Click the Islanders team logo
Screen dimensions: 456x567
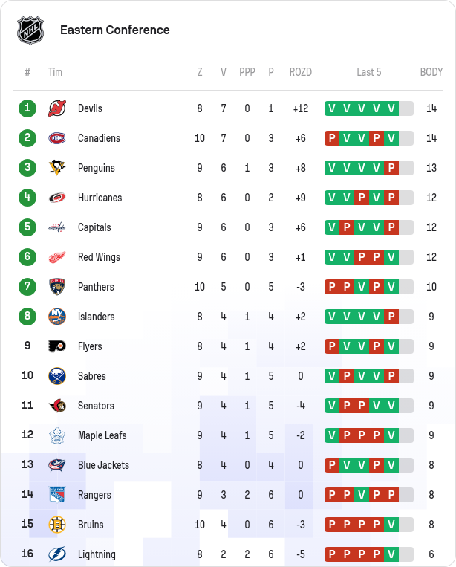point(57,317)
